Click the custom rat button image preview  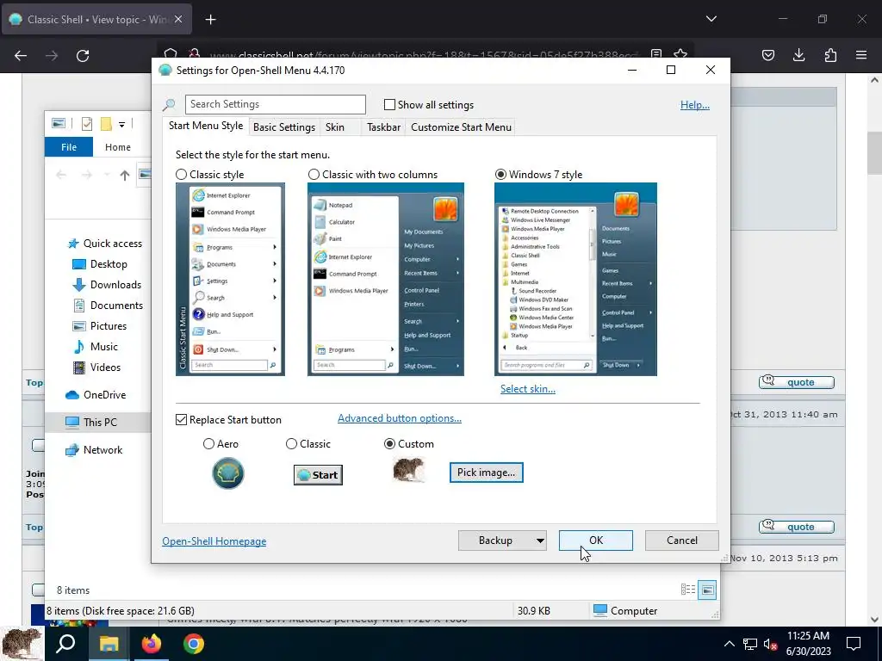[409, 470]
